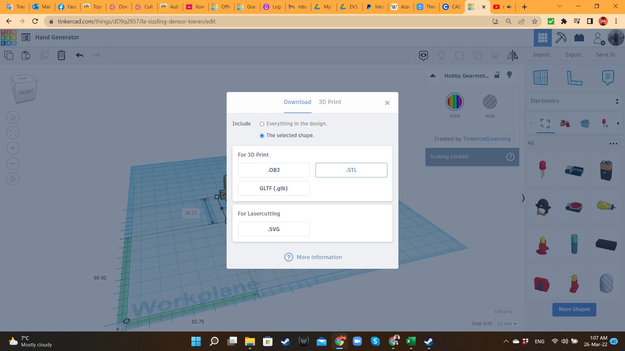Select the 'Everything in the design' radio button
625x351 pixels.
262,124
